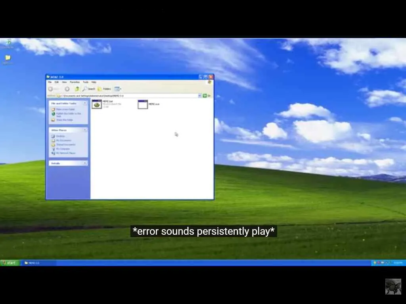Open the Tools menu
The height and width of the screenshot is (304, 406).
pos(86,82)
